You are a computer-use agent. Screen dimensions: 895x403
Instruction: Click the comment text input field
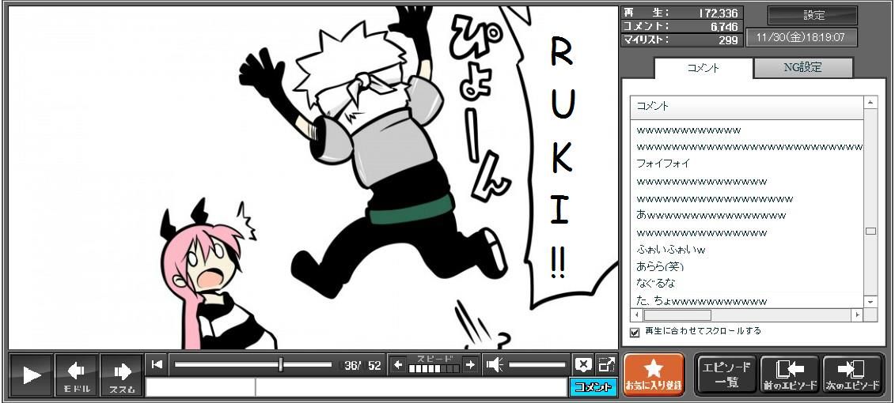click(x=410, y=387)
